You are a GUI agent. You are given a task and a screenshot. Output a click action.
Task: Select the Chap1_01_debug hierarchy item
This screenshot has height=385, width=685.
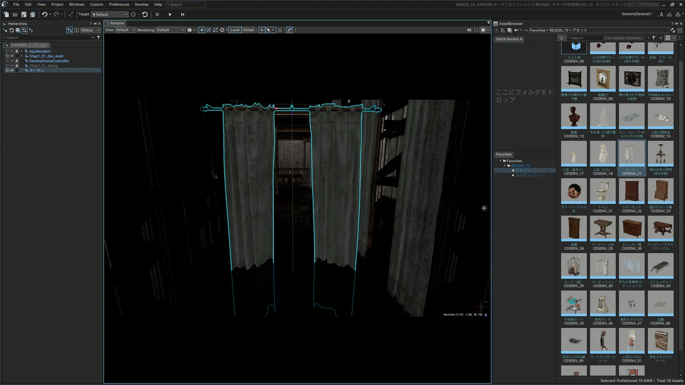click(x=44, y=66)
